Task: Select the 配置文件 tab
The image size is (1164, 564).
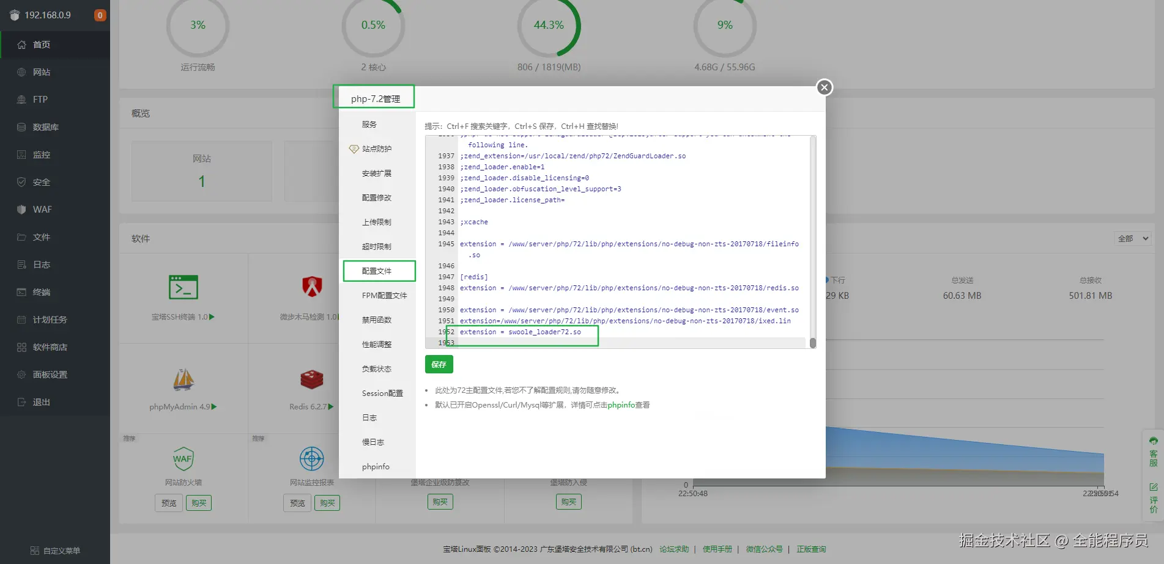Action: click(x=377, y=271)
